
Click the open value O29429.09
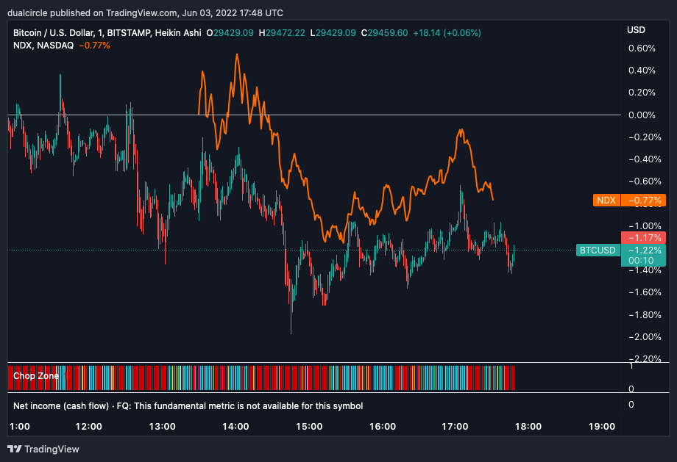pyautogui.click(x=230, y=33)
